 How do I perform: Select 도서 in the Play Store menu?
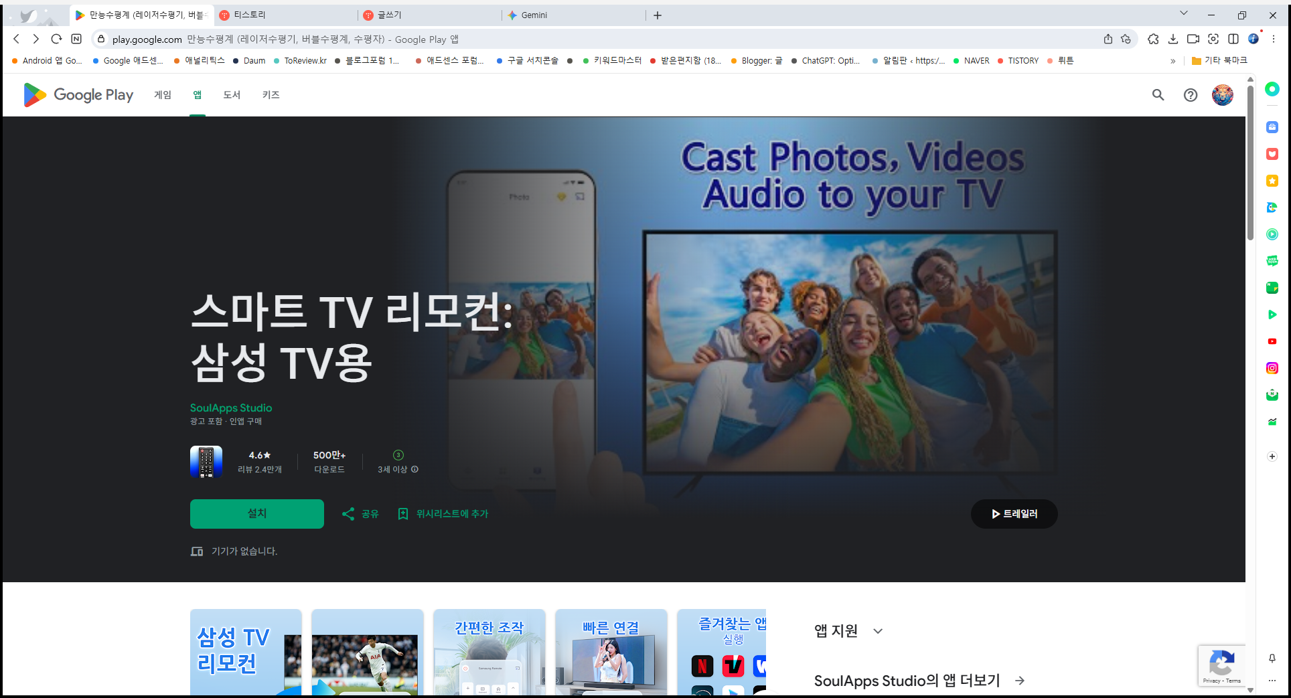(x=232, y=95)
